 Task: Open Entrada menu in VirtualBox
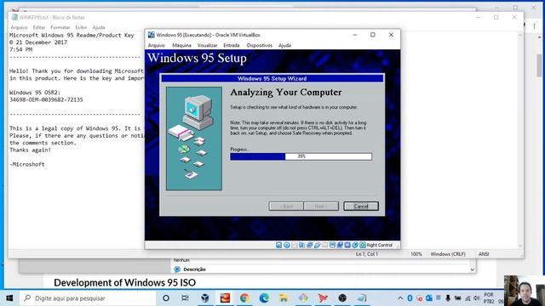click(x=232, y=45)
